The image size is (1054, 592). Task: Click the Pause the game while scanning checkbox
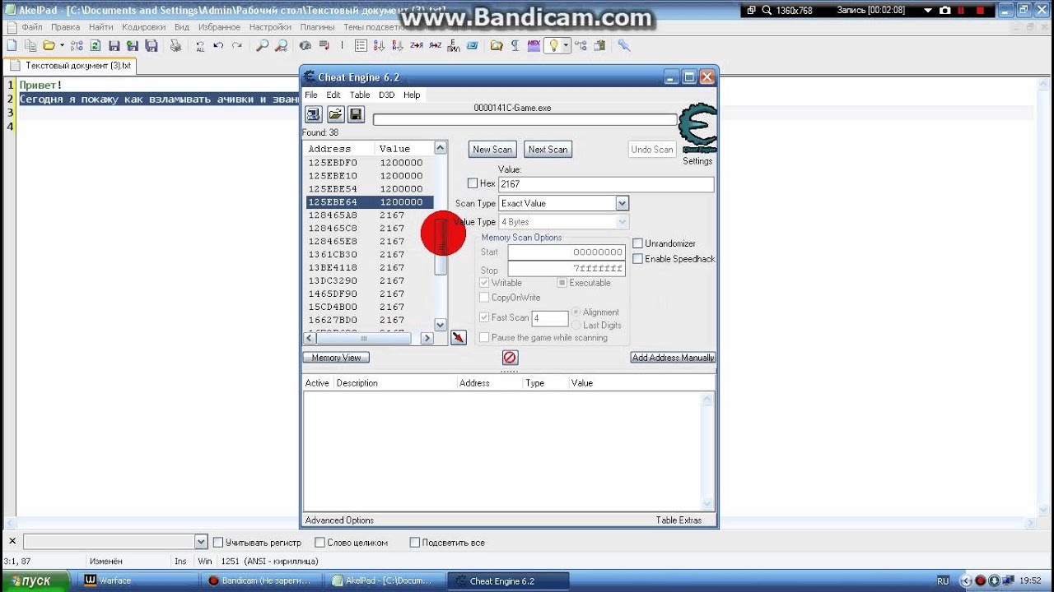click(x=484, y=338)
